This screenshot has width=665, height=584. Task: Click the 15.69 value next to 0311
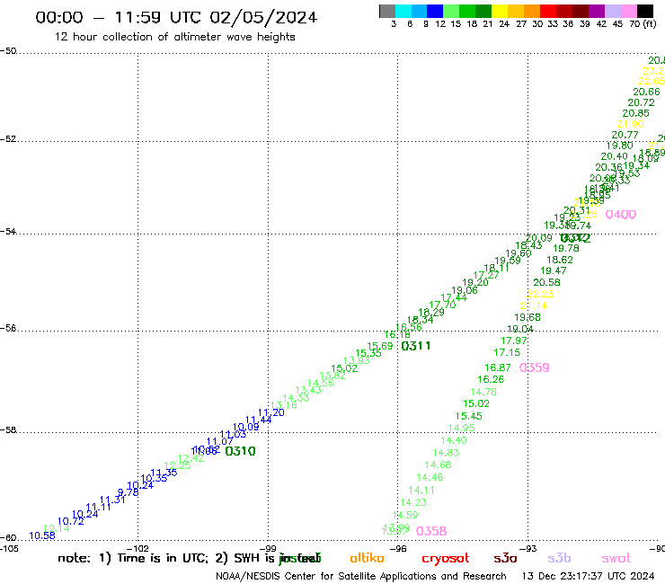pos(380,346)
